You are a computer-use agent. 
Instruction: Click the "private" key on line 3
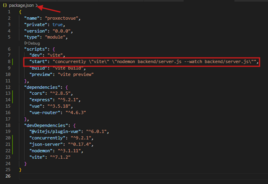(x=36, y=25)
